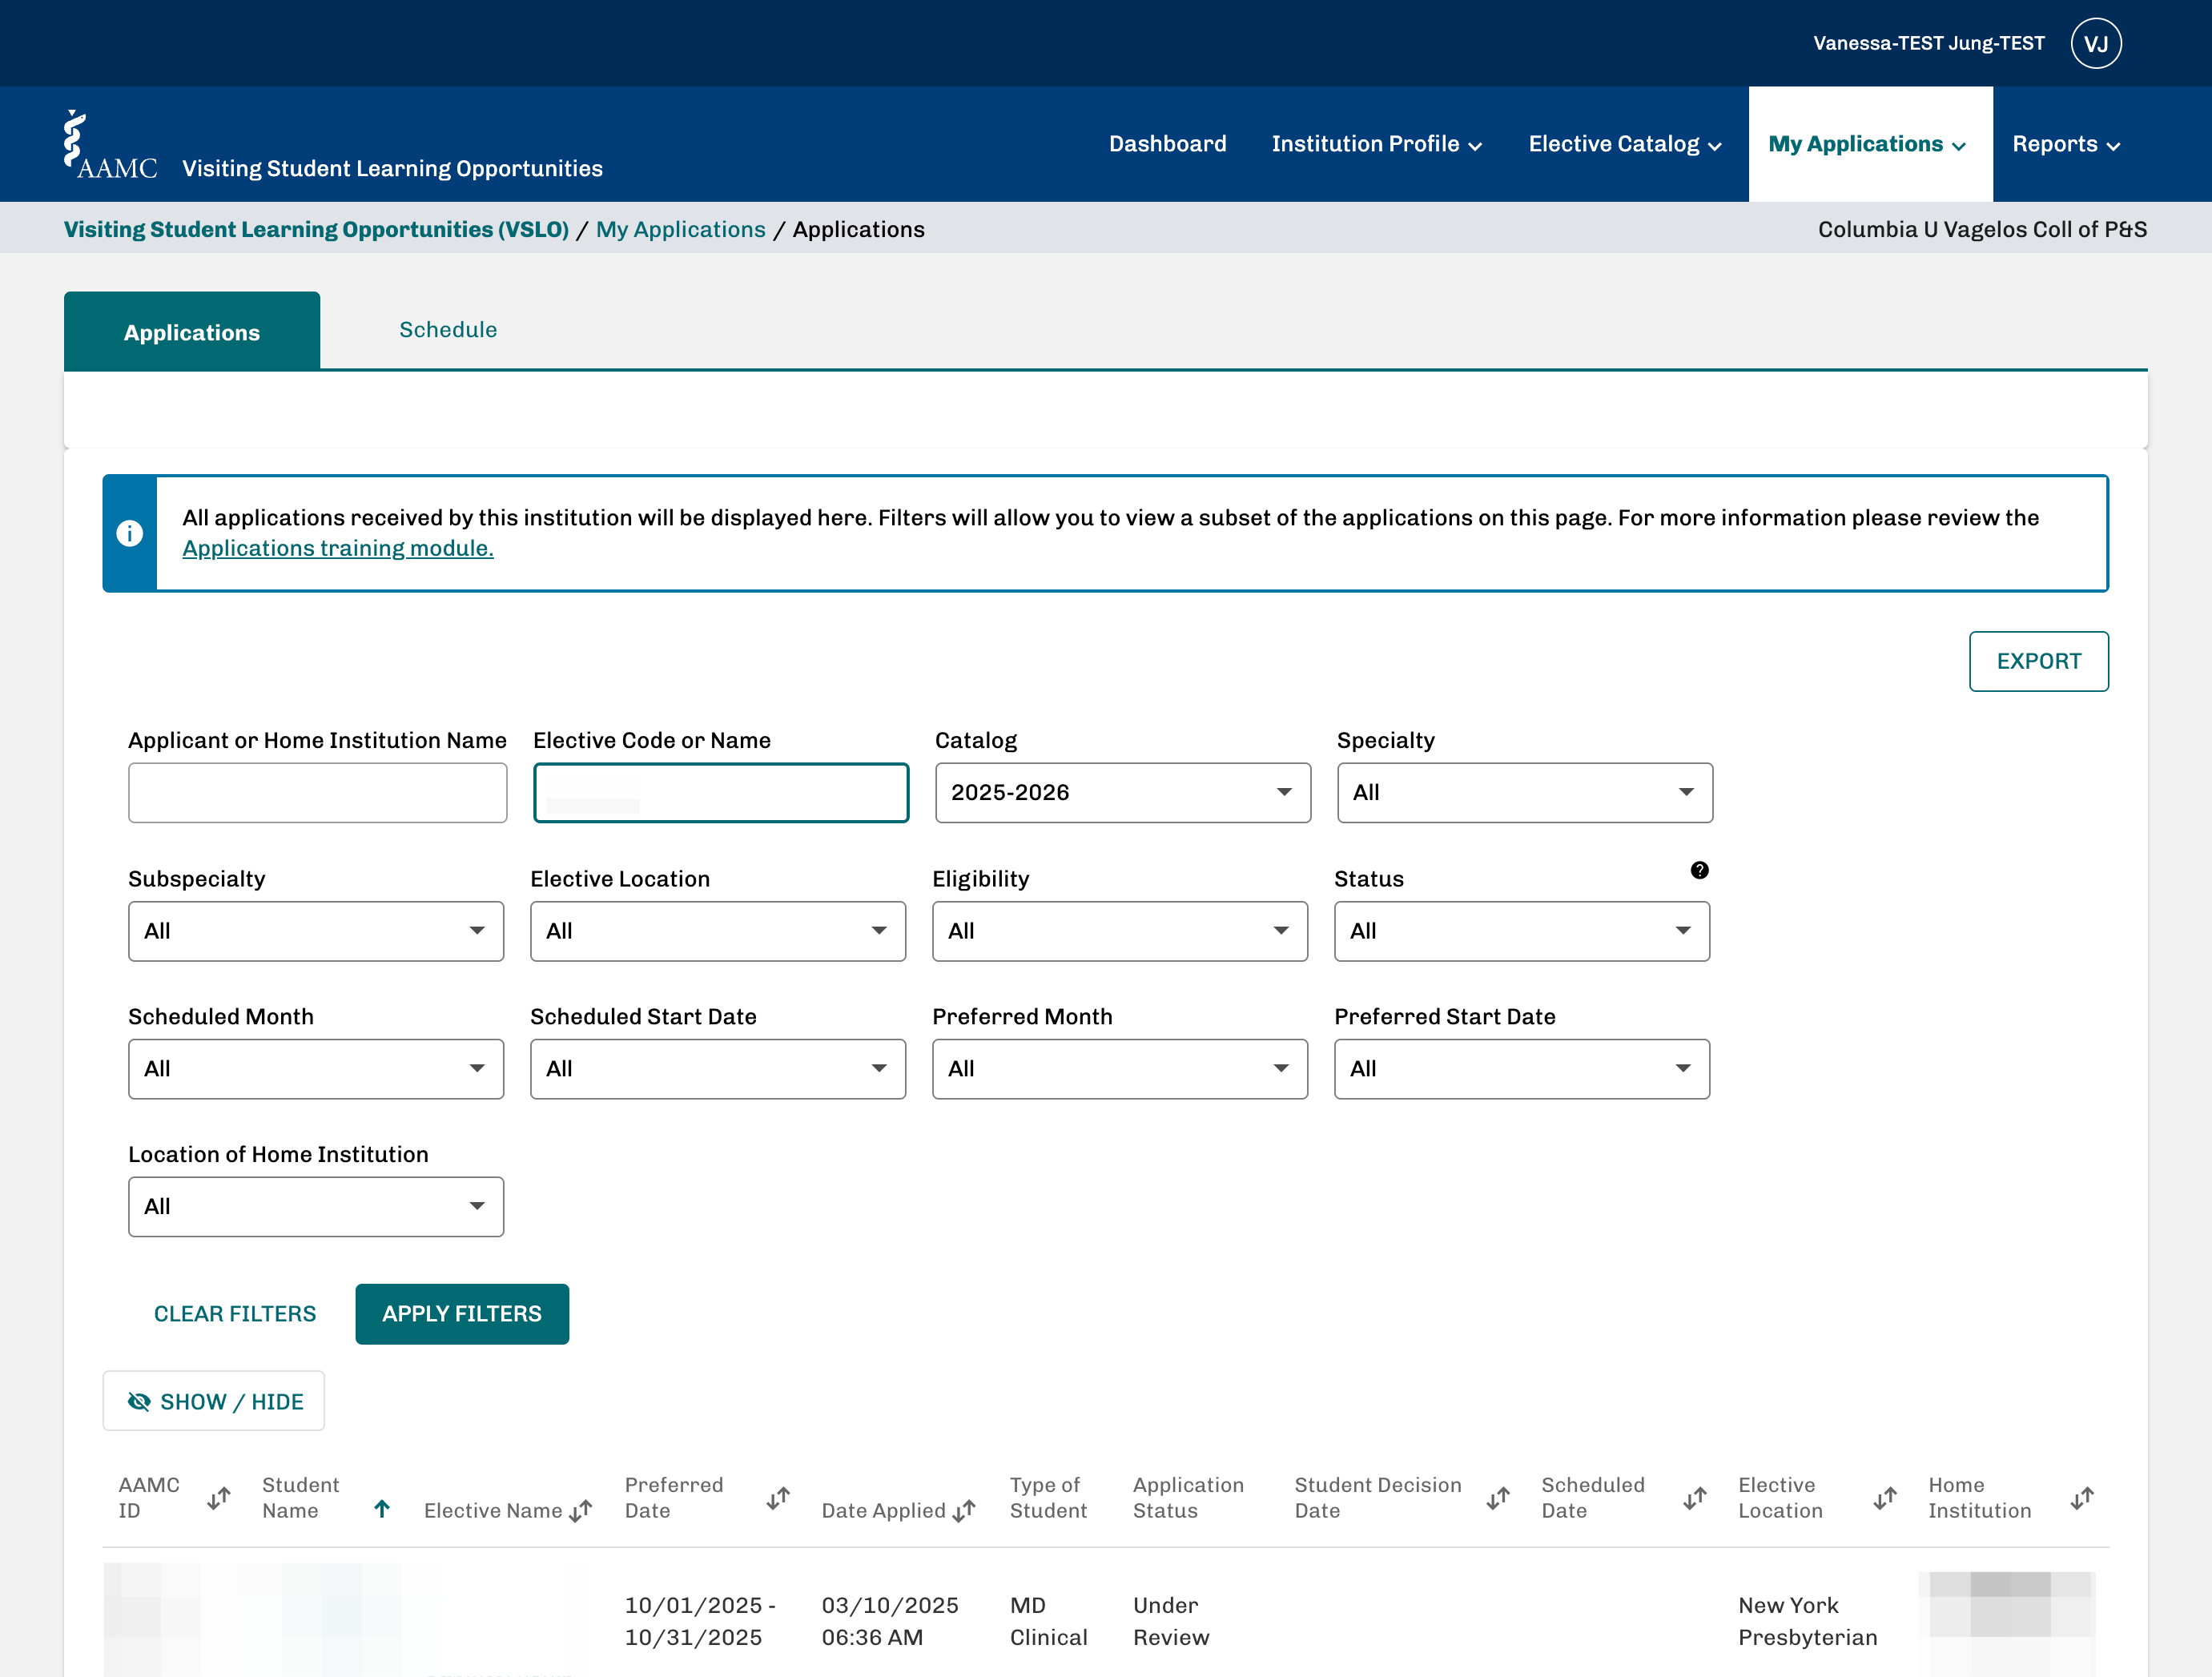Click the AAMC logo

pyautogui.click(x=110, y=145)
